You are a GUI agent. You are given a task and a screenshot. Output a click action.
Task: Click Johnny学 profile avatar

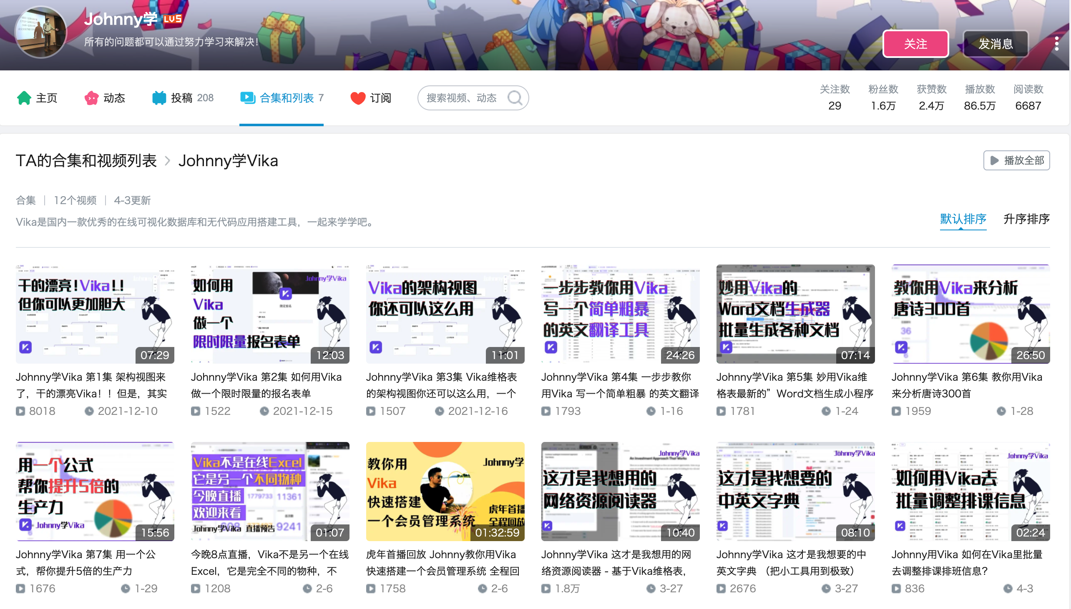[x=40, y=32]
